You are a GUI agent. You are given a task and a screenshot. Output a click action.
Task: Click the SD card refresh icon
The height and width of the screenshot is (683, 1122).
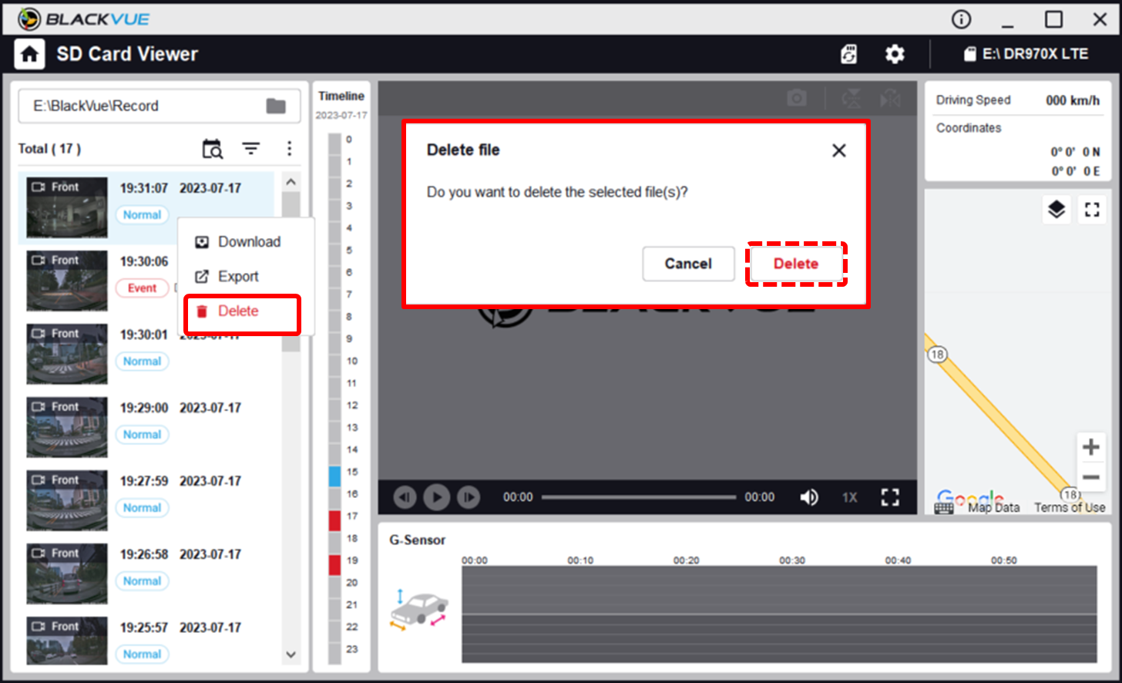[848, 54]
